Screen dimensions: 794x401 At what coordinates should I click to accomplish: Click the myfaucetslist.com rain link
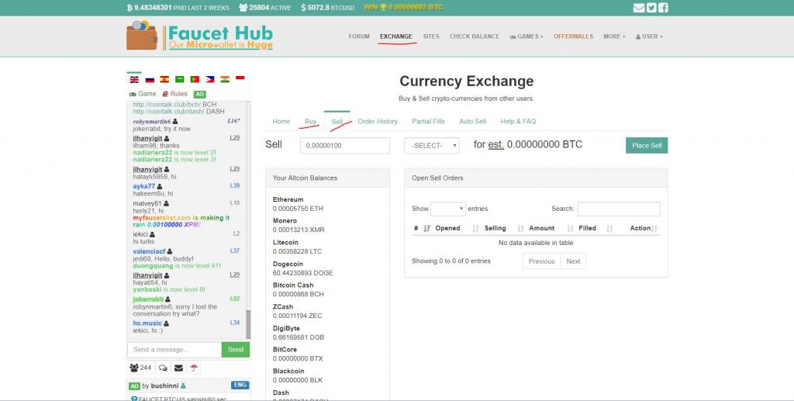coord(162,218)
